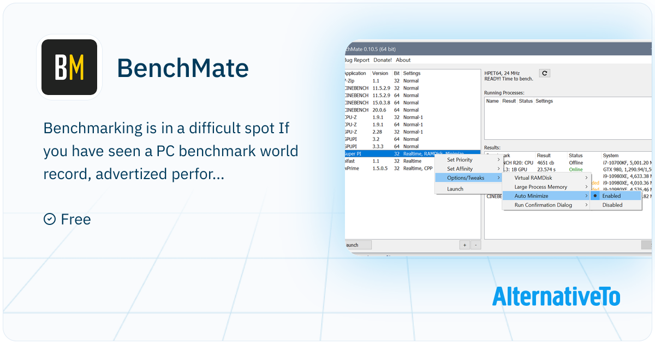Click the Free license checkmark icon
This screenshot has height=344, width=655.
point(49,219)
